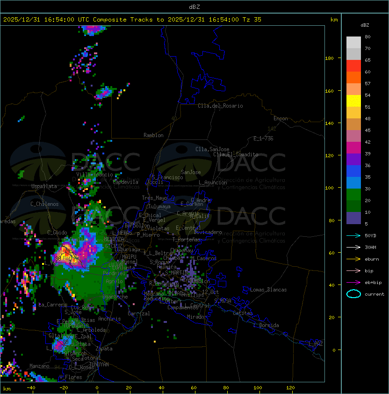Click the yellow eburn arrow in legend

point(353,259)
